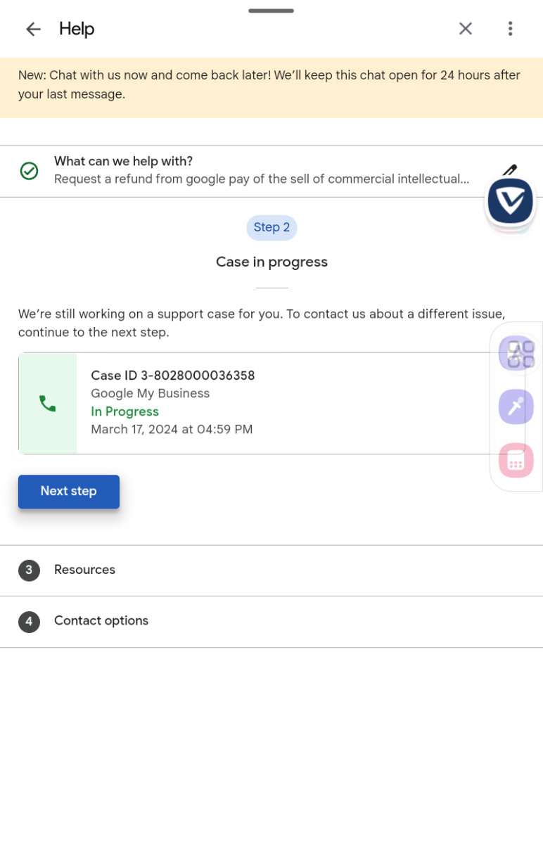Select the number 3 step circle
The width and height of the screenshot is (543, 844).
pyautogui.click(x=29, y=570)
